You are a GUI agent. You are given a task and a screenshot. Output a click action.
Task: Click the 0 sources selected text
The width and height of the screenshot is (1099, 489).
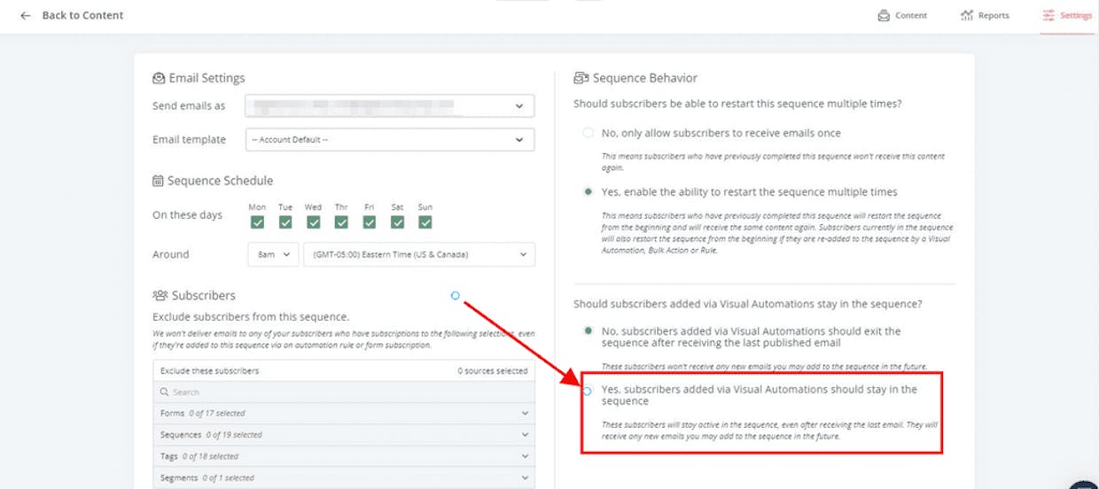click(493, 370)
